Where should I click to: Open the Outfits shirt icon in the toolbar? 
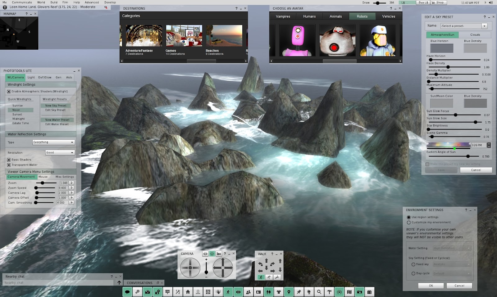pos(279,292)
